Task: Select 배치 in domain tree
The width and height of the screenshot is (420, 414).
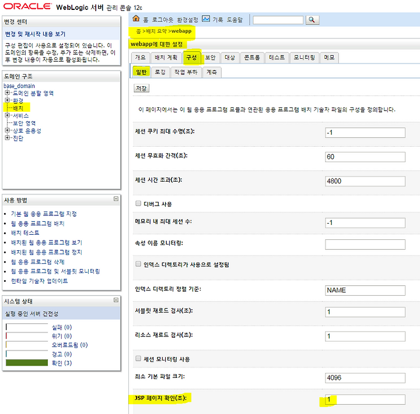Action: pos(18,108)
